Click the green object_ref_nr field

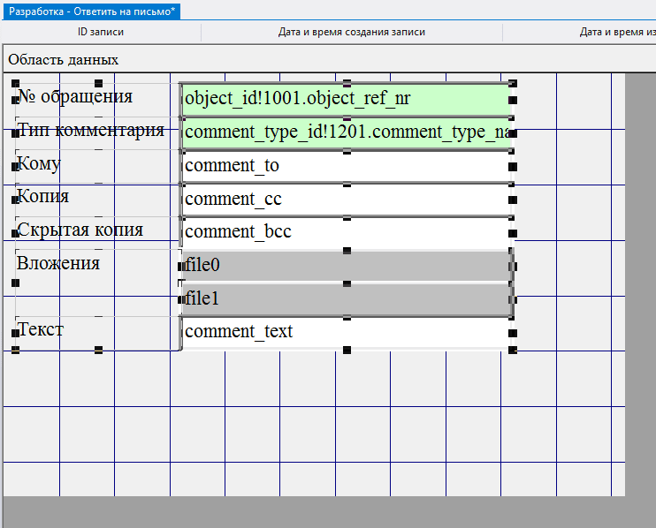pyautogui.click(x=345, y=98)
